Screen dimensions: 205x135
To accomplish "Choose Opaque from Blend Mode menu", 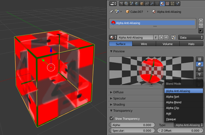I will (x=171, y=119).
